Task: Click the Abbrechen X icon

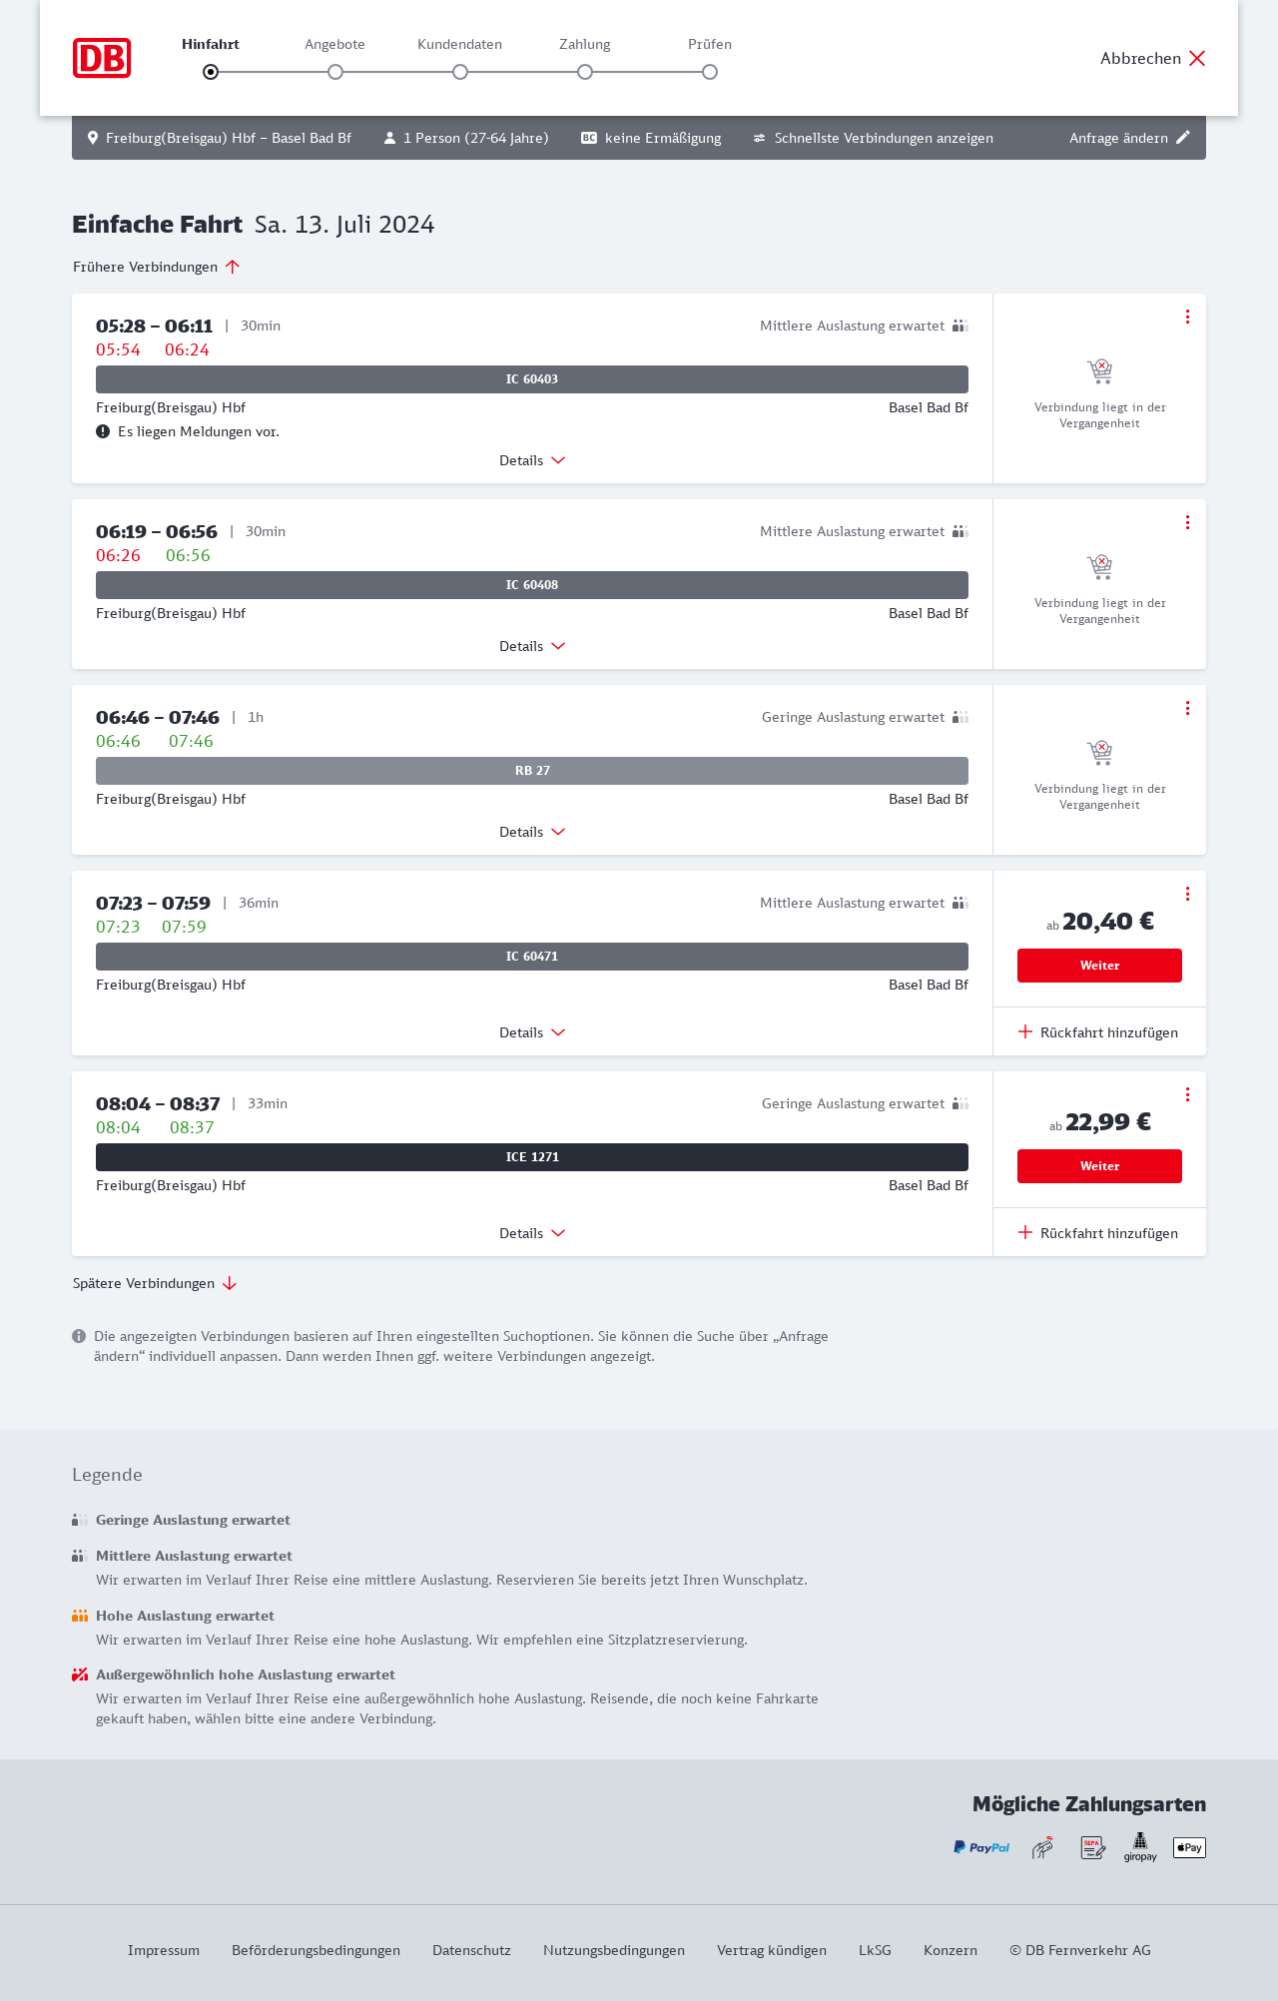Action: click(1197, 58)
